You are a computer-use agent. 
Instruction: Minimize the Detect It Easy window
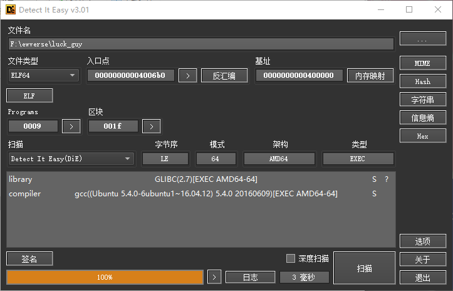tap(381, 10)
